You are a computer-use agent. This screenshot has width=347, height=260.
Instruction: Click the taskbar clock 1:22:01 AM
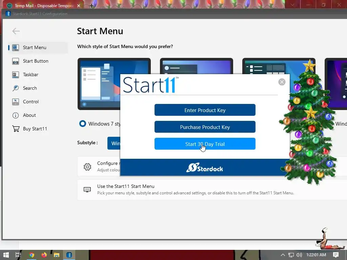coord(316,255)
